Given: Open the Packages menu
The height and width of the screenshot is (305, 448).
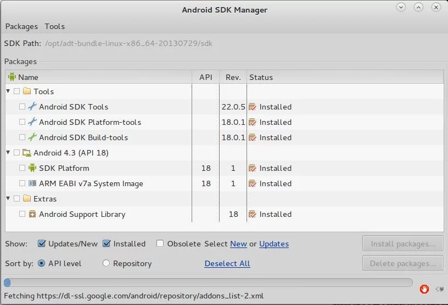Looking at the screenshot, I should click(x=21, y=26).
